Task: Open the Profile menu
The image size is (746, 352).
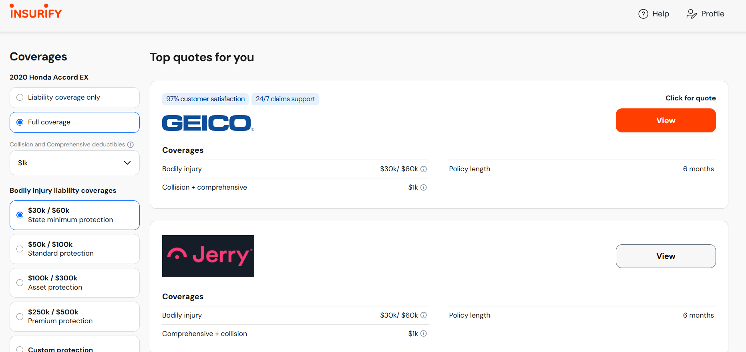Action: tap(705, 14)
